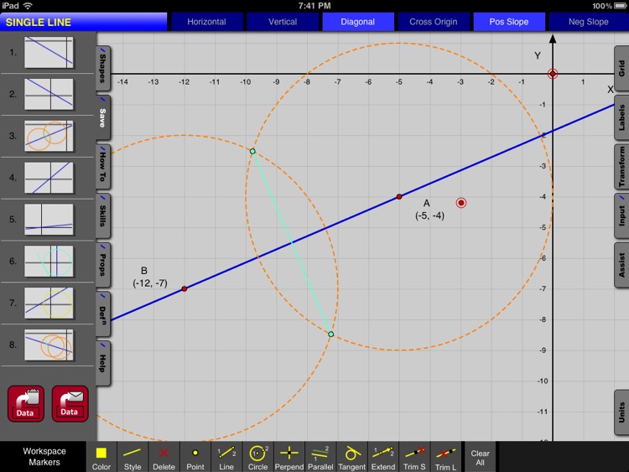
Task: Activate the Circle tool
Action: 257,457
